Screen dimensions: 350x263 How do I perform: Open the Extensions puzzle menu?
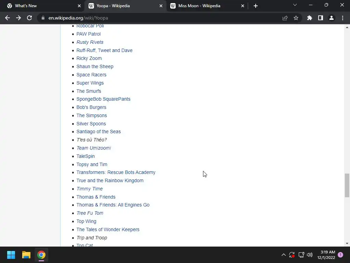310,18
